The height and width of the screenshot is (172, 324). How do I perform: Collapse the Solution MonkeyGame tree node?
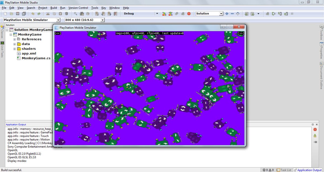(7, 30)
